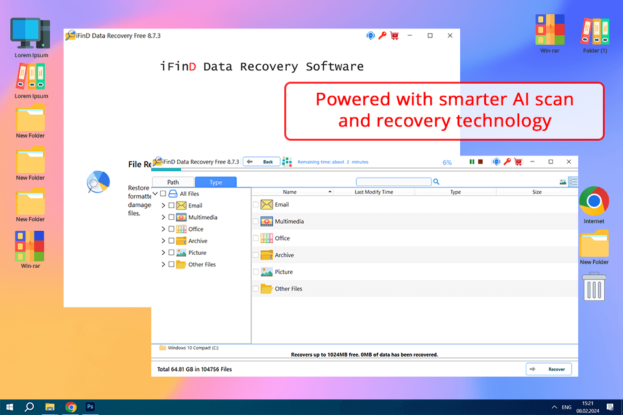Viewport: 623px width, 415px height.
Task: Tick the Other Files checkbox in tree
Action: (x=171, y=265)
